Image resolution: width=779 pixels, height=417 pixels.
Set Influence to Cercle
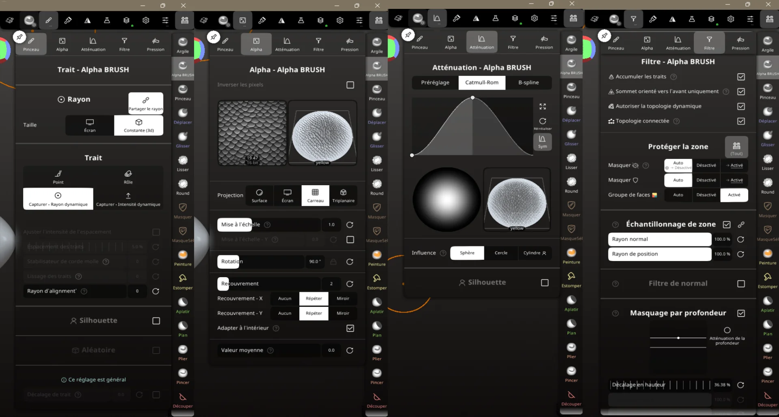[x=501, y=253]
